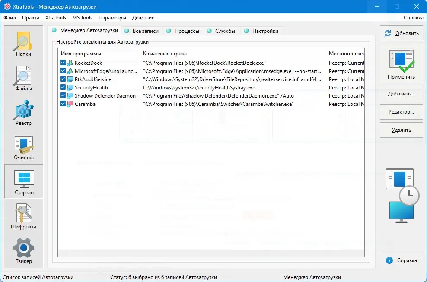The image size is (427, 282).
Task: Click the horizontal scrollbar of the list
Action: coord(133,253)
